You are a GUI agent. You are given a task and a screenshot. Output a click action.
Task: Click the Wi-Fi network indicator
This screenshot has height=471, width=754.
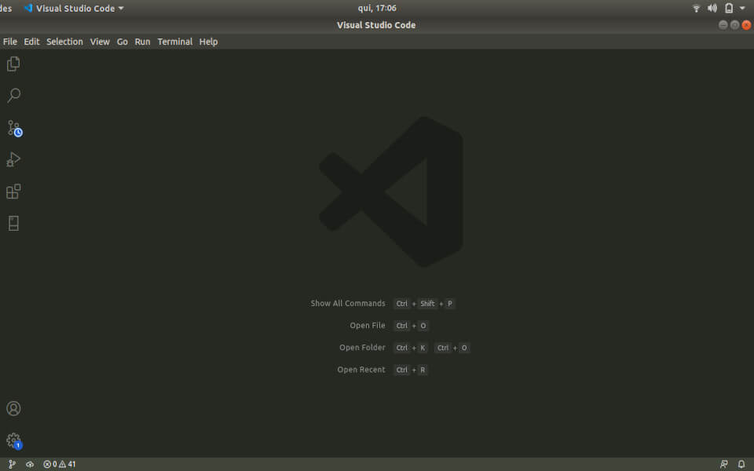696,8
